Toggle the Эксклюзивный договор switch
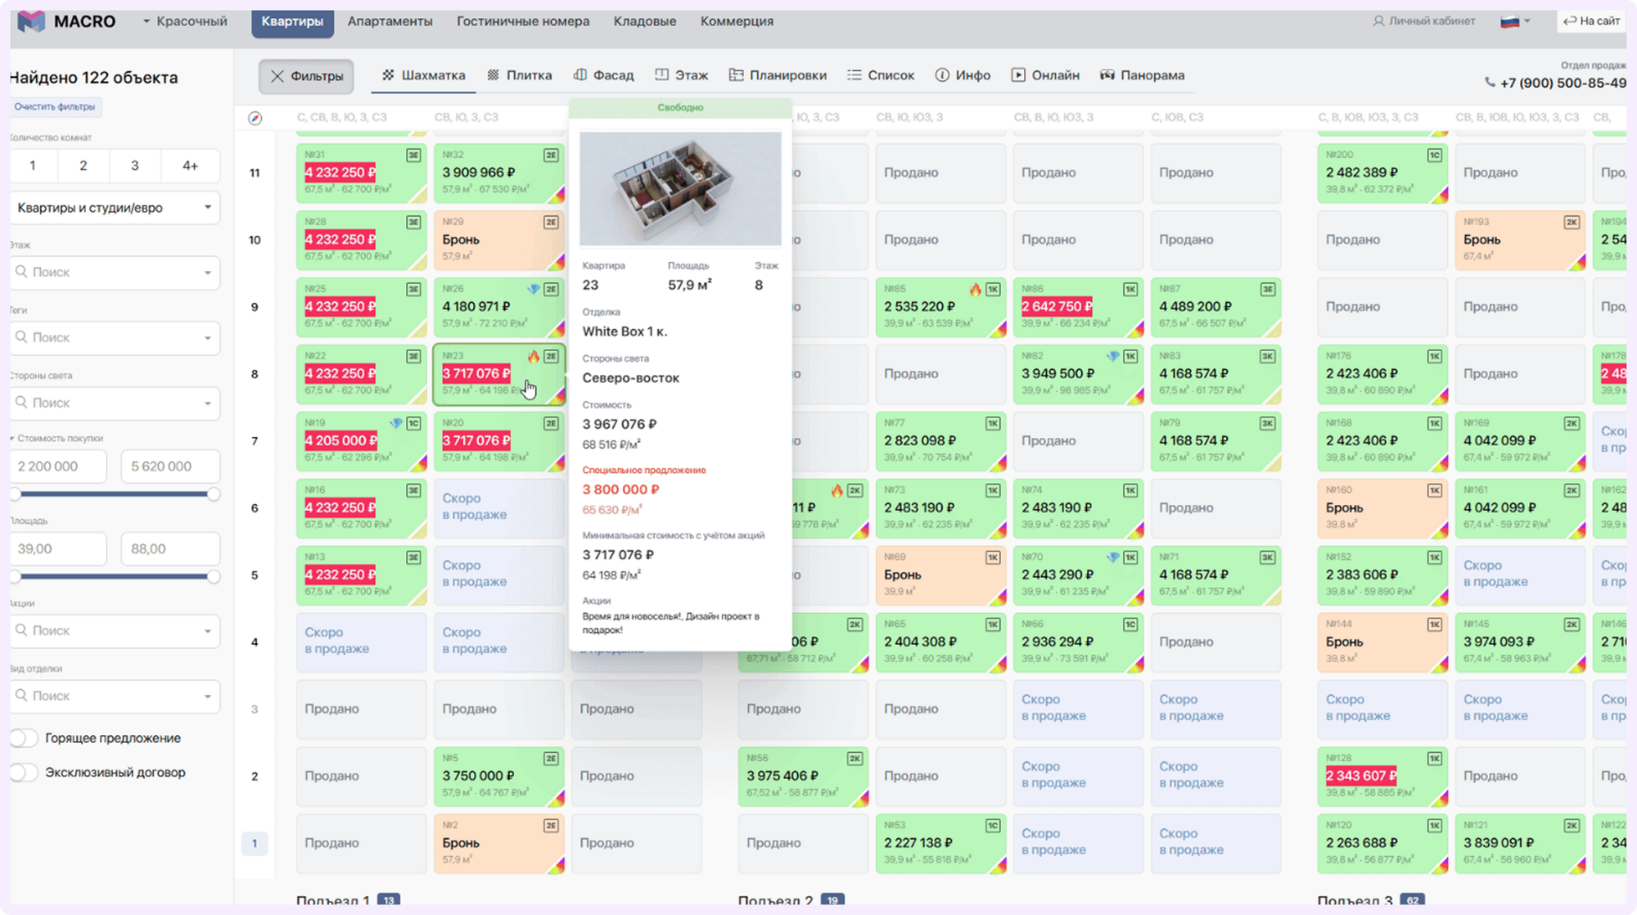Image resolution: width=1637 pixels, height=915 pixels. tap(24, 773)
